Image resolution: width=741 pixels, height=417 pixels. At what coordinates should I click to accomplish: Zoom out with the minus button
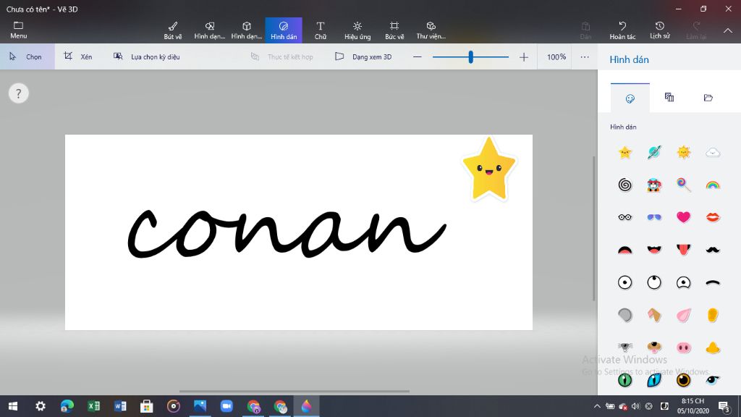[x=418, y=56]
